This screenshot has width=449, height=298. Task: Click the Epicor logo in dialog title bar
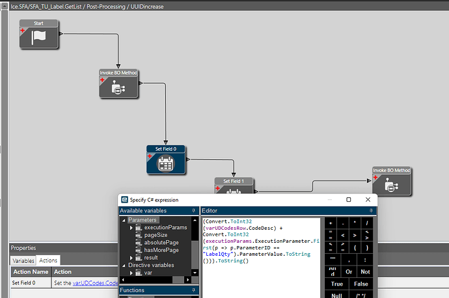124,200
